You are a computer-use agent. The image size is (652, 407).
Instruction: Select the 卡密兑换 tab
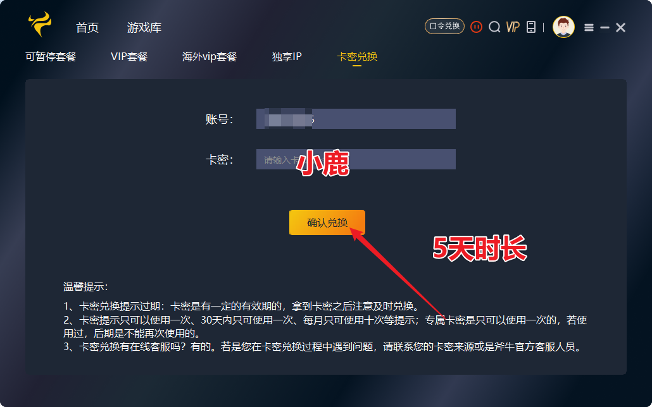[x=357, y=56]
